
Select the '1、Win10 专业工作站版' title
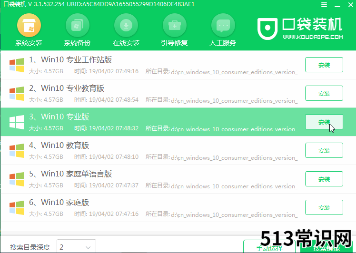[70, 59]
